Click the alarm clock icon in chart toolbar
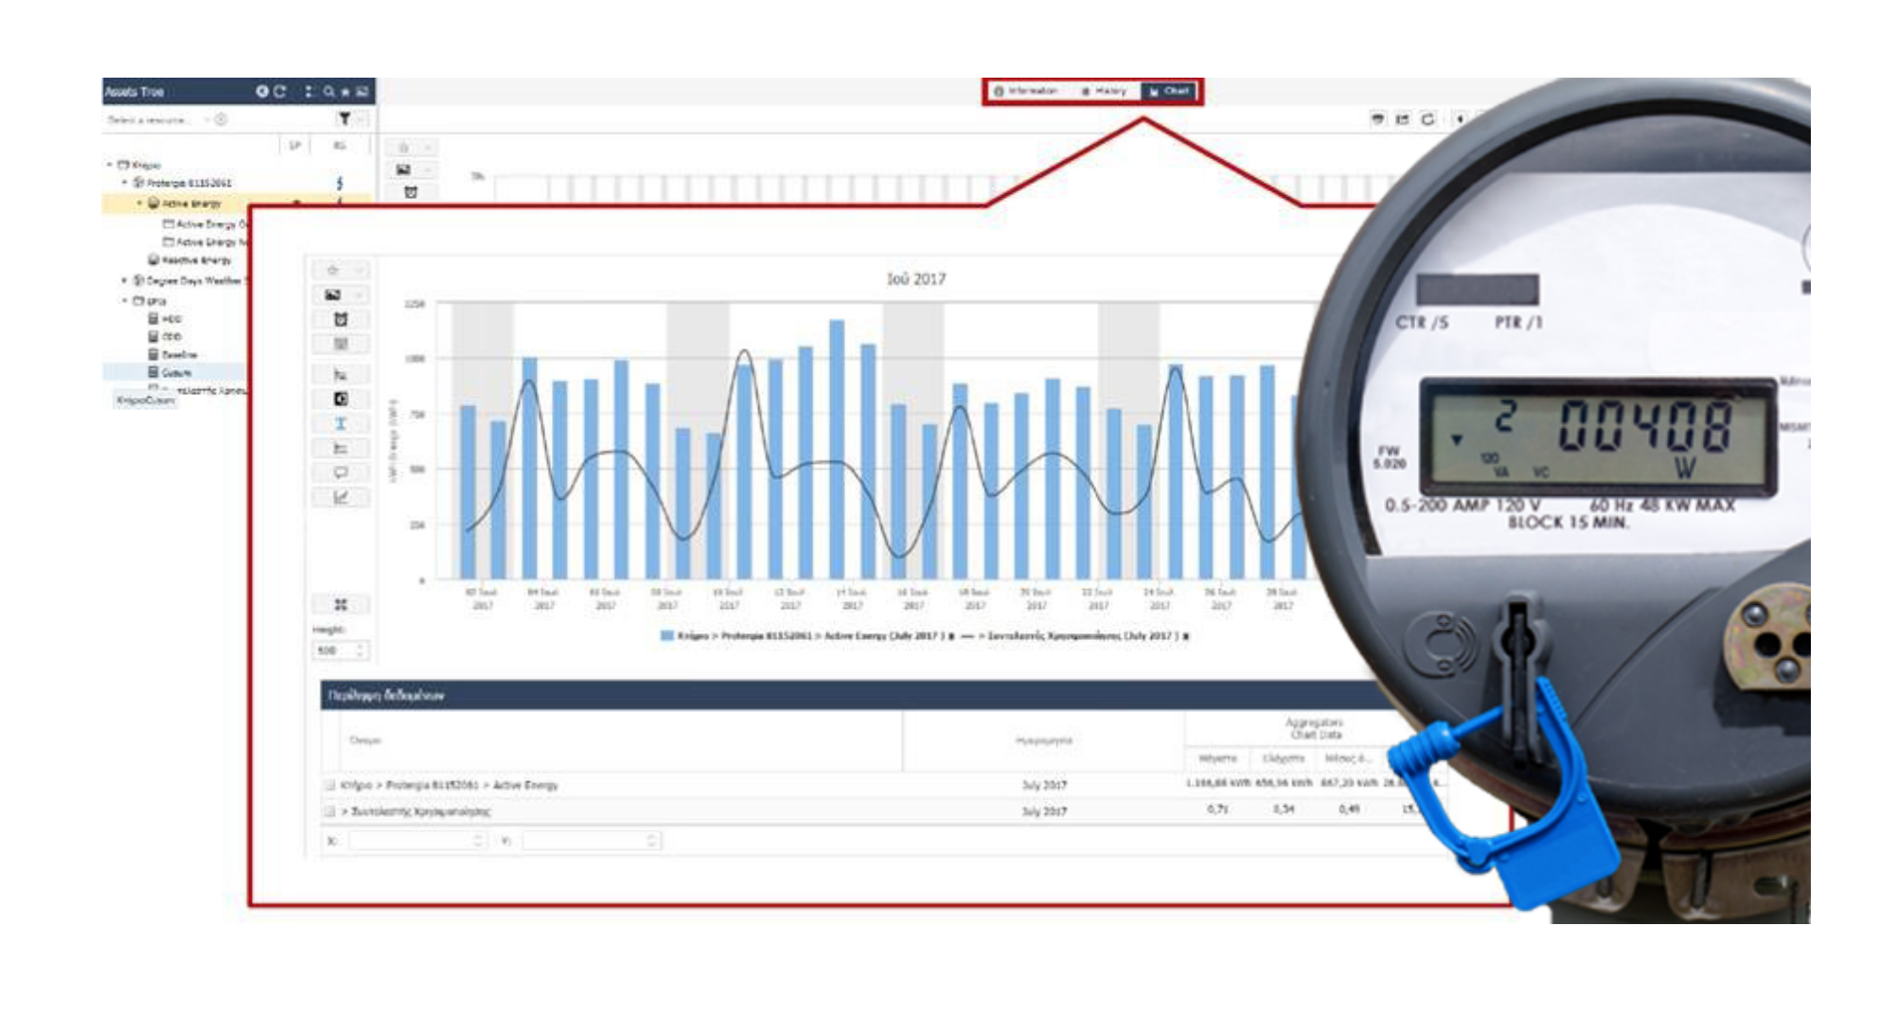Image resolution: width=1897 pixels, height=1015 pixels. click(341, 320)
